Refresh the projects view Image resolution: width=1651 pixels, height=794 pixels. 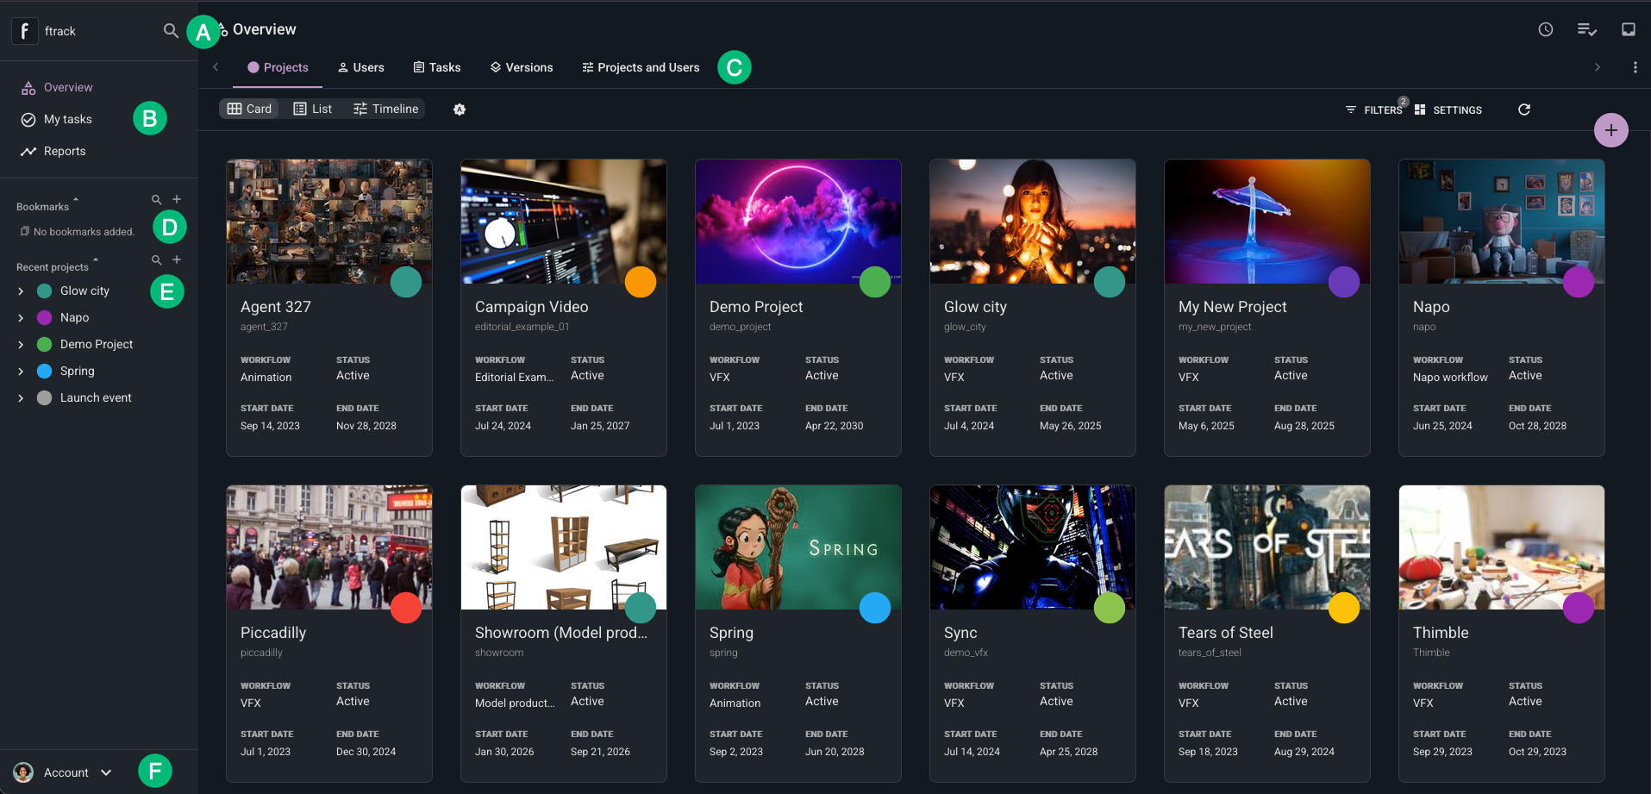click(1524, 109)
